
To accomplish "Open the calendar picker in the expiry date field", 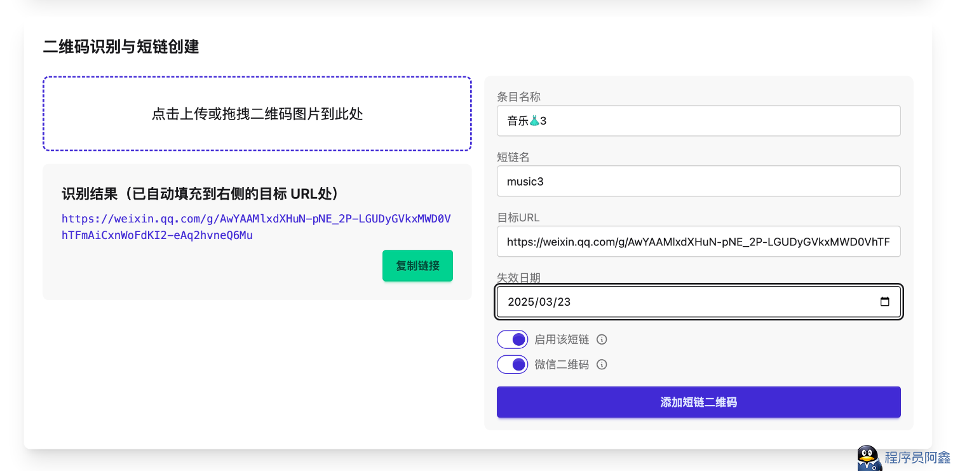I will click(884, 302).
